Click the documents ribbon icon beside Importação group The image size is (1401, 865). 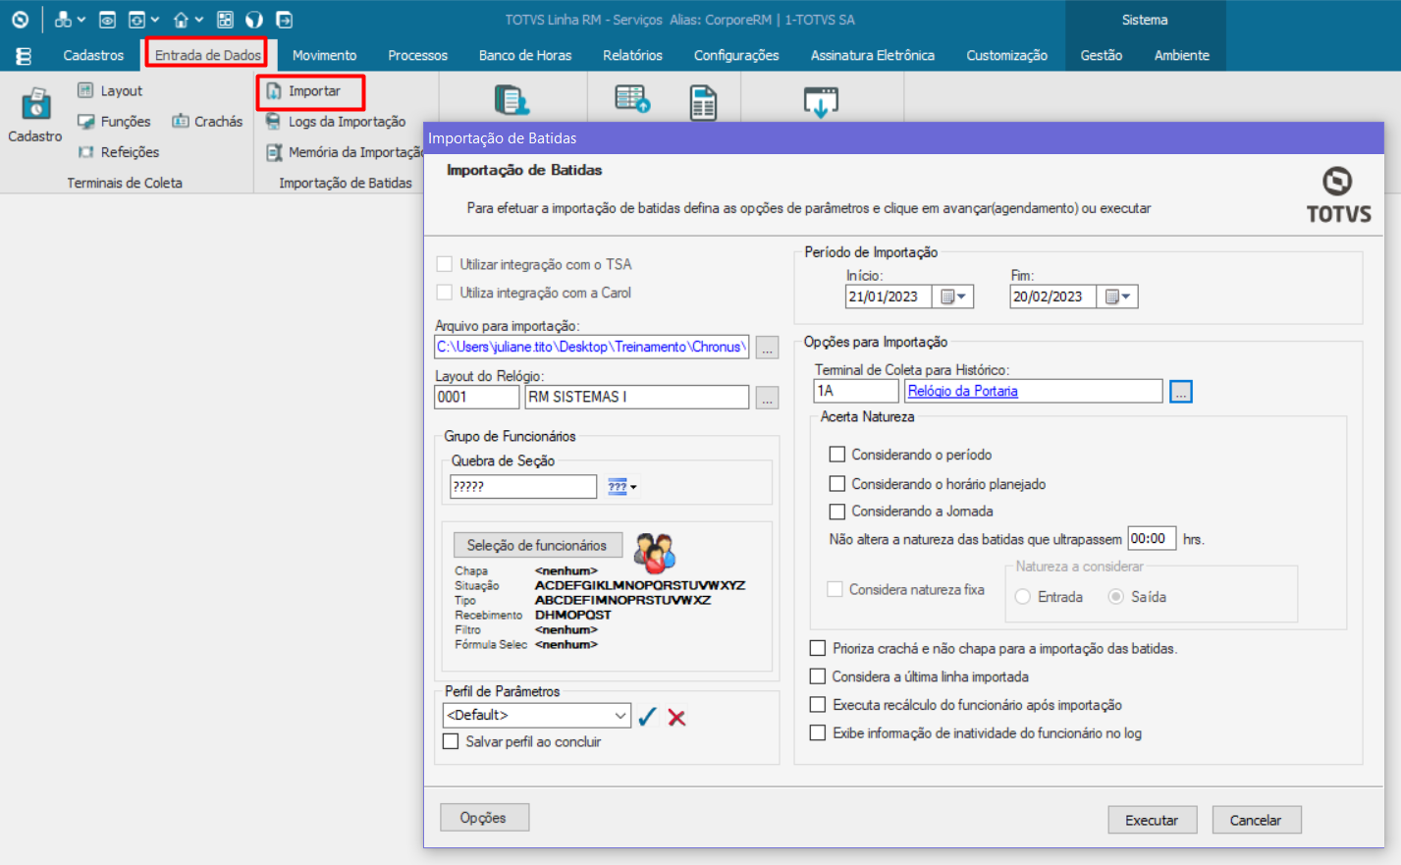tap(512, 101)
